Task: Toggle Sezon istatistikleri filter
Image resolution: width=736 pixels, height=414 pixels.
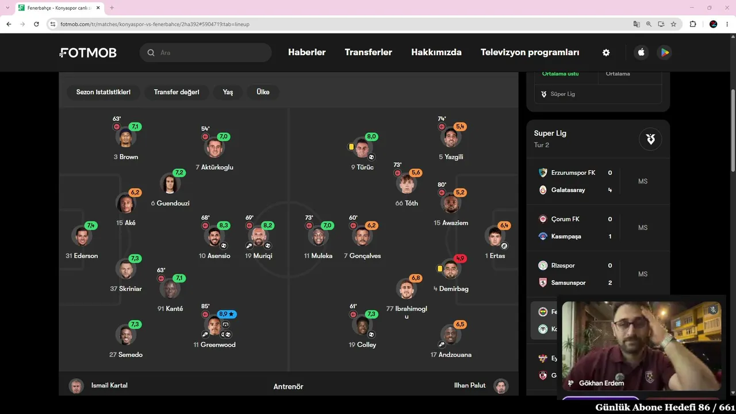Action: [103, 92]
